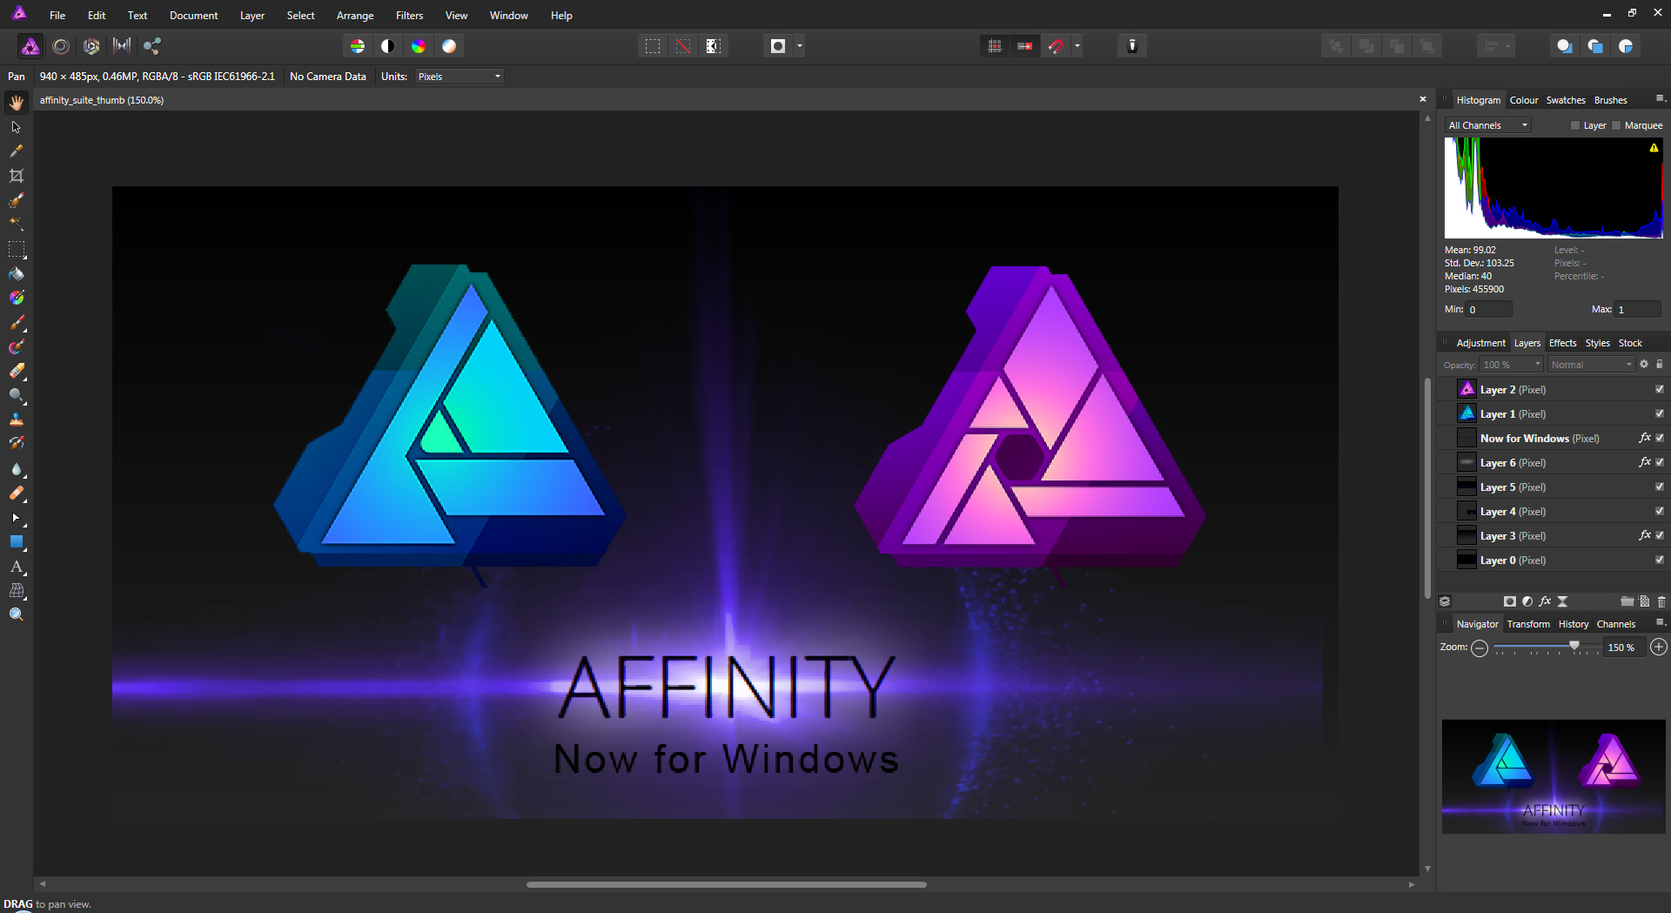Switch to the Swatches tab
Screen dimensions: 1671x913
pos(1566,100)
